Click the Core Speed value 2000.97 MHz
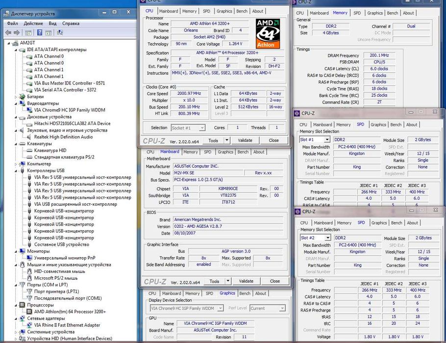 coord(189,93)
